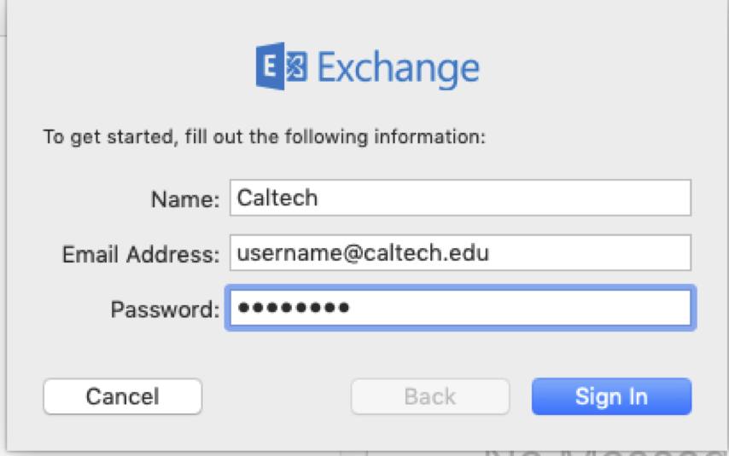Focus the Email Address input field
729x456 pixels.
coord(459,253)
